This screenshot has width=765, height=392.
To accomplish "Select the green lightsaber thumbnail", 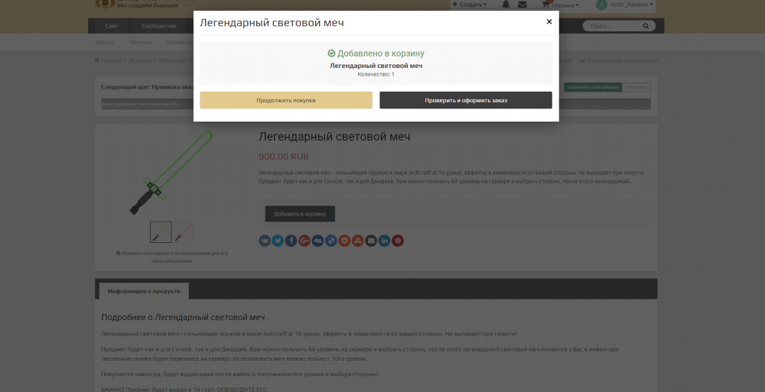I will click(161, 232).
